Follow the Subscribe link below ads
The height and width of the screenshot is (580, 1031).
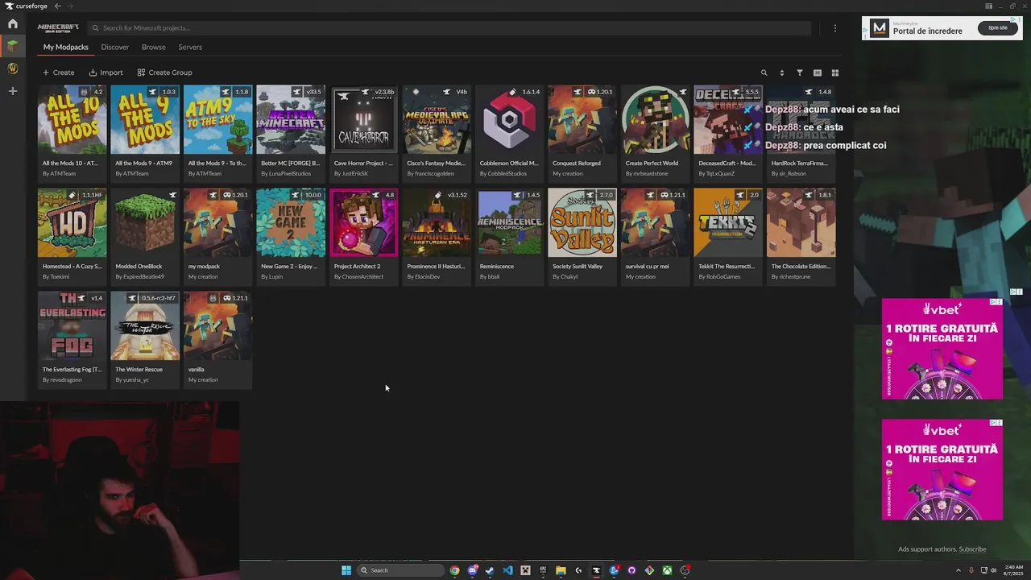tap(972, 549)
